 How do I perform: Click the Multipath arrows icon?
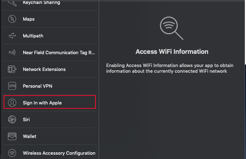tap(12, 36)
